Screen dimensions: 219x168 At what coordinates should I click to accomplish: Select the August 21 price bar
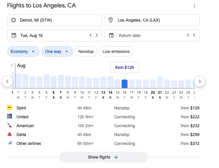pos(160,82)
